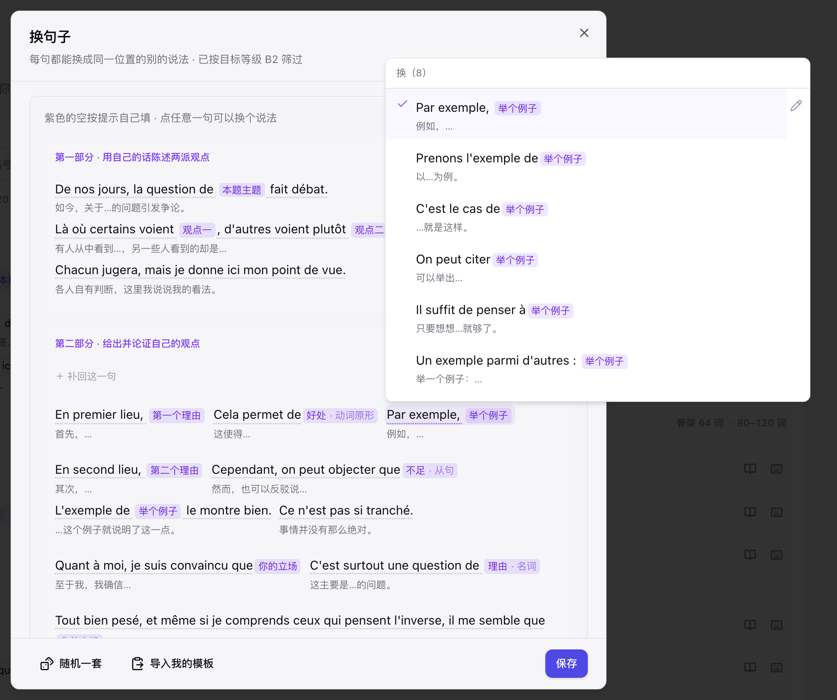Click 保存 button

tap(566, 664)
